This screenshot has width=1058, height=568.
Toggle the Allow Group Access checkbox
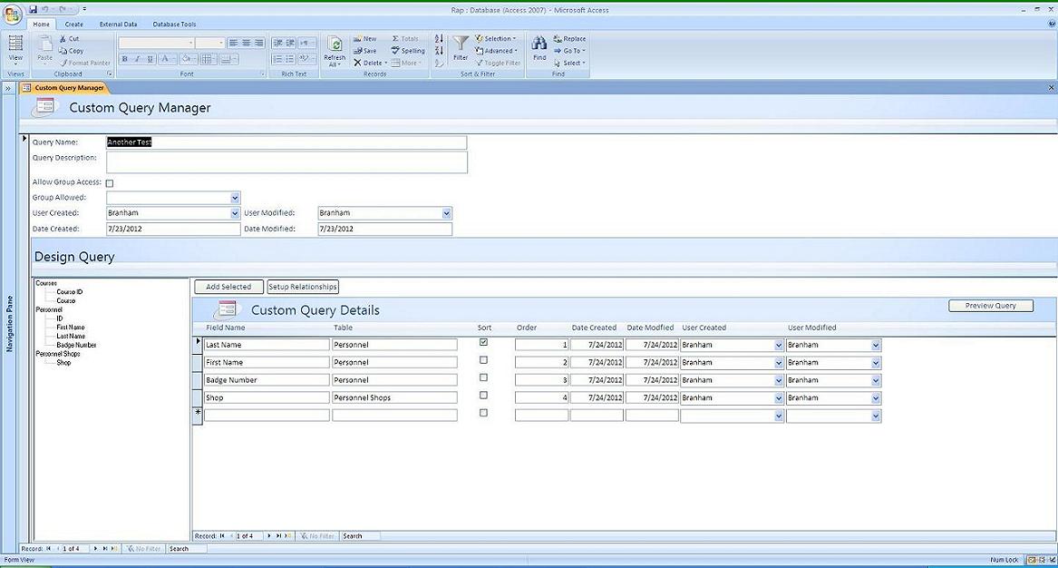tap(110, 183)
